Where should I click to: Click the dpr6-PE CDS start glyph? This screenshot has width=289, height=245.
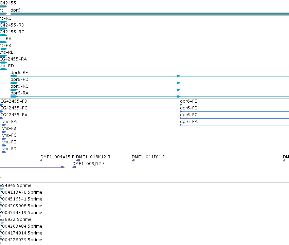(181, 105)
